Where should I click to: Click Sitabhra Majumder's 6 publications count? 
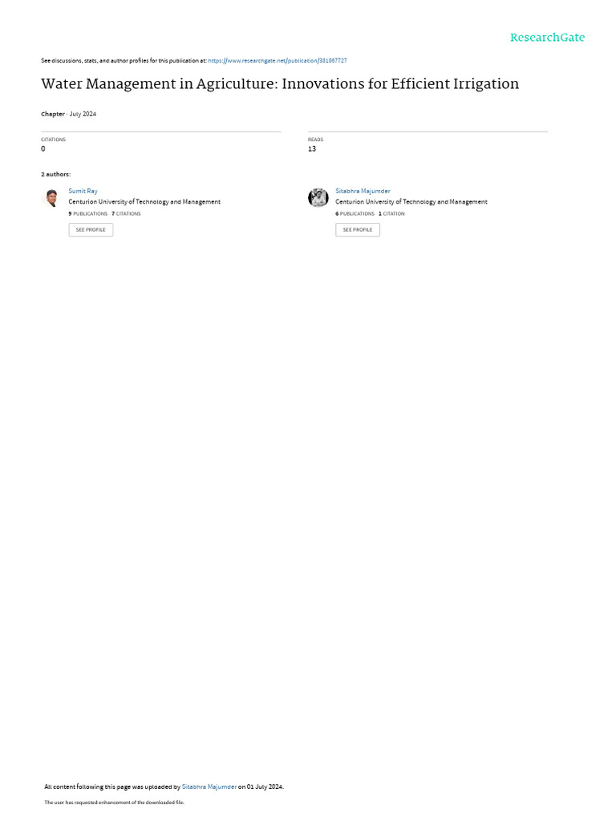[x=355, y=213]
